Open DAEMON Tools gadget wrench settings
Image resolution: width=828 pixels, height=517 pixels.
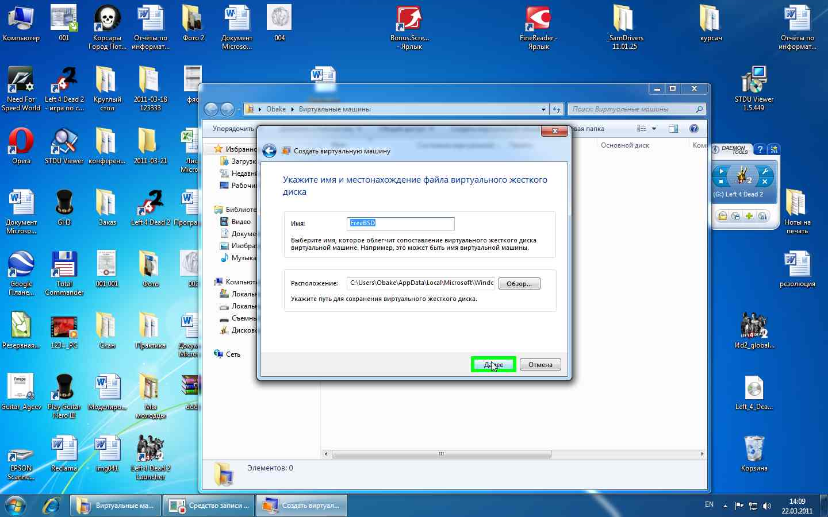[765, 171]
